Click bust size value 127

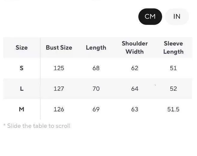[x=59, y=89]
